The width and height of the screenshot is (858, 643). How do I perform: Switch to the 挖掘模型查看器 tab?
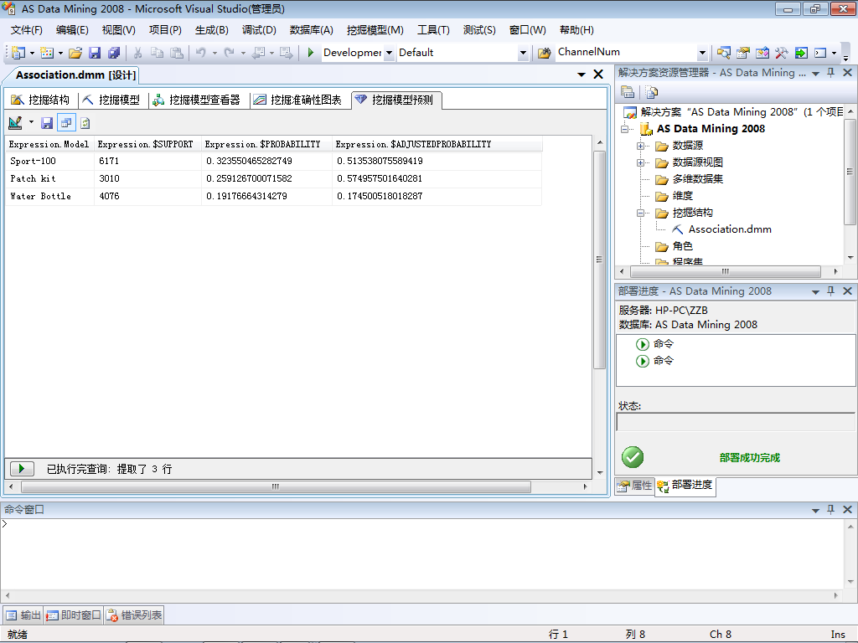(x=196, y=100)
